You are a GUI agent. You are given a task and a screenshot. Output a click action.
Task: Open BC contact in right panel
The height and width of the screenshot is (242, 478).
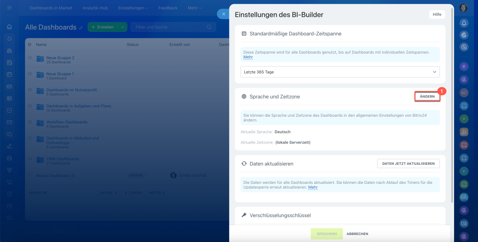point(464,92)
